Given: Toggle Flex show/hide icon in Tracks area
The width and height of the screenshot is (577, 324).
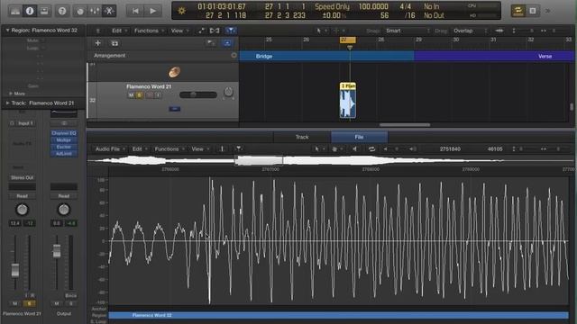Looking at the screenshot, I should 215,31.
